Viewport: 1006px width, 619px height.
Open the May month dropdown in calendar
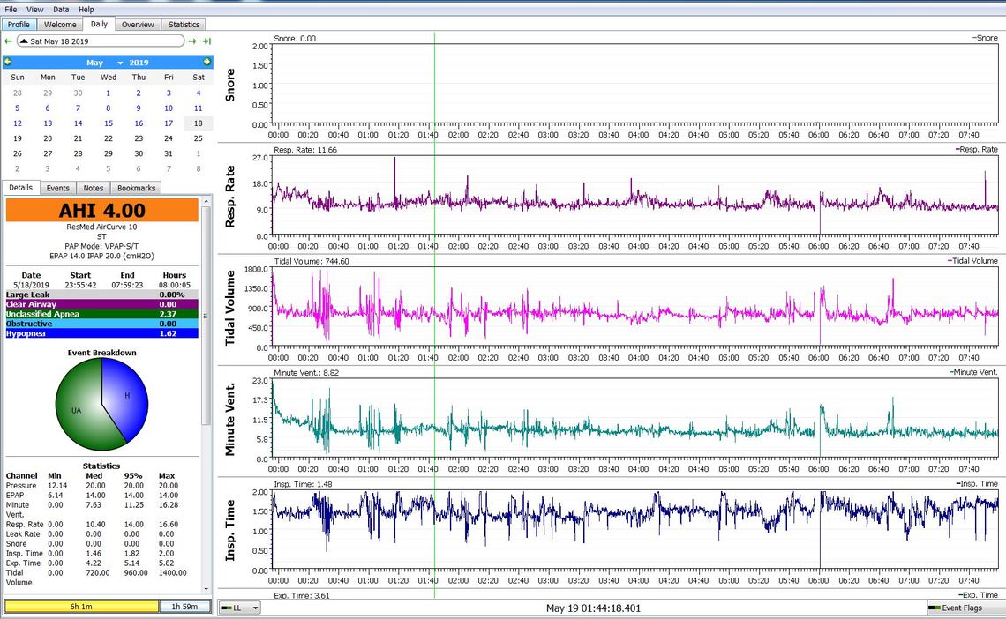(105, 63)
